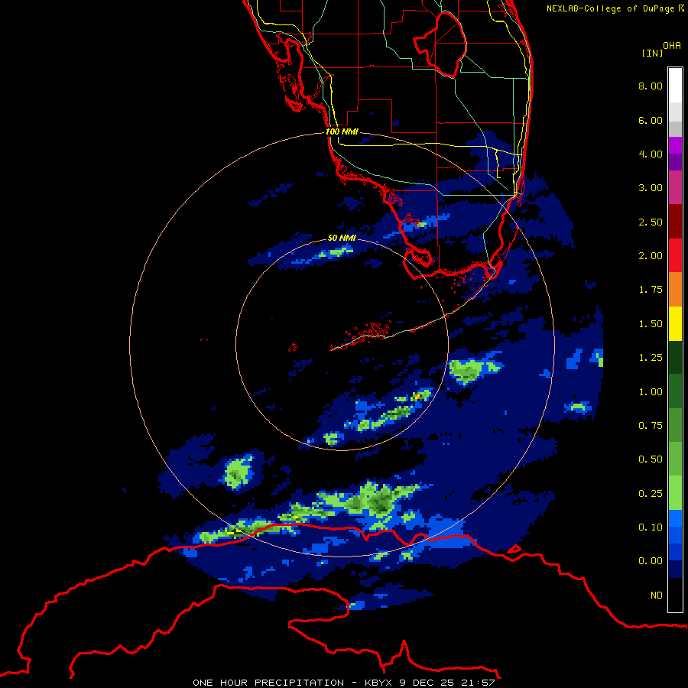Click the ND legend label
Viewport: 688px width, 688px height.
point(657,596)
